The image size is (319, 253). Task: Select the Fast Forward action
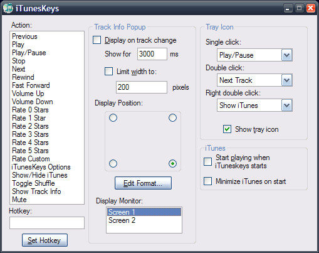point(47,85)
